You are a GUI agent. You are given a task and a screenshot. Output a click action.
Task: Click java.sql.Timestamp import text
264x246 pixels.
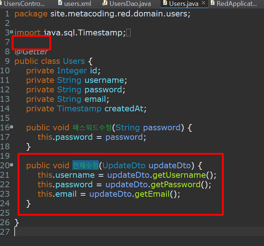point(85,32)
